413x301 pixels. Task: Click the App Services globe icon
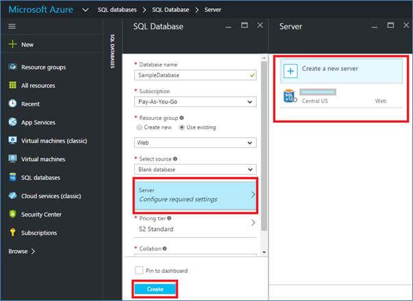pyautogui.click(x=12, y=122)
